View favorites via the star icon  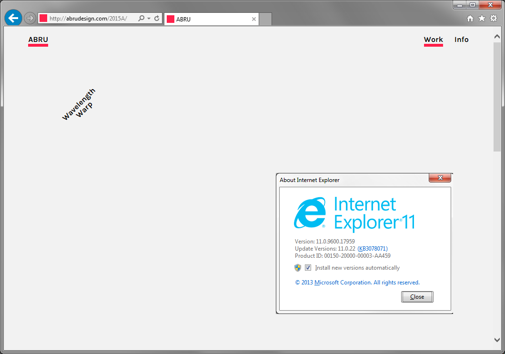[x=482, y=18]
